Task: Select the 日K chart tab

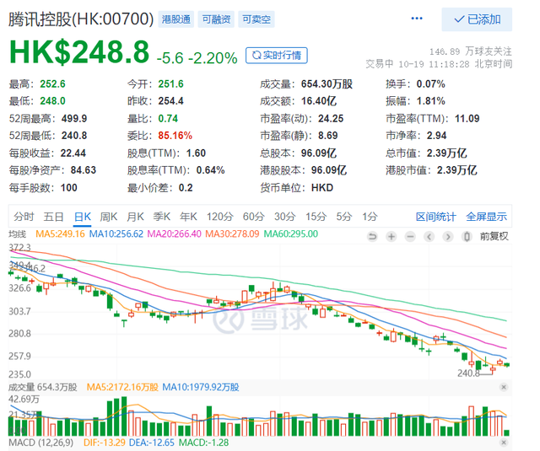Action: click(x=83, y=217)
